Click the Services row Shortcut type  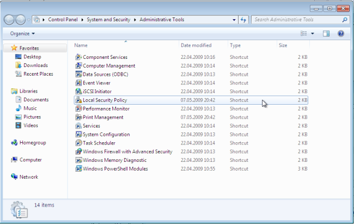[239, 126]
